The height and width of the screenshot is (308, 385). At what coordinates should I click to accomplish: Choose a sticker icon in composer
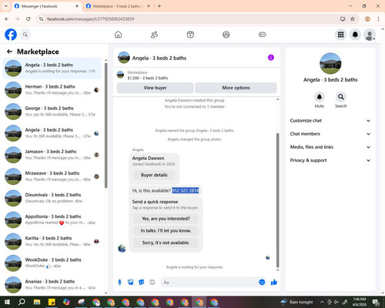pos(142,283)
